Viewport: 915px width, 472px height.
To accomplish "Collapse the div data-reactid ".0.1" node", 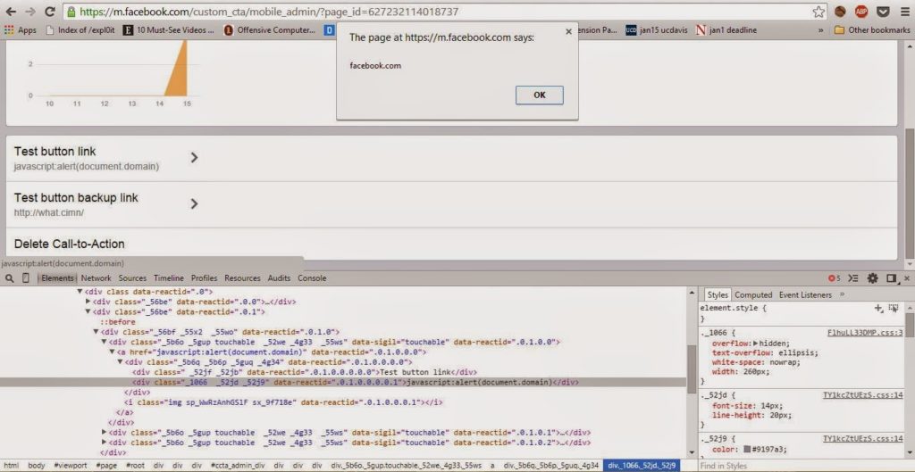I will (x=88, y=311).
